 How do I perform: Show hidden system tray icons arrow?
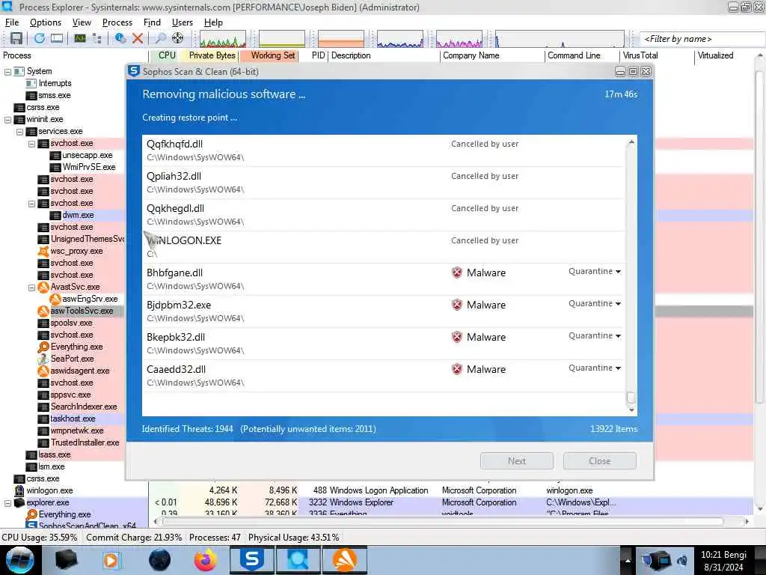click(x=628, y=560)
